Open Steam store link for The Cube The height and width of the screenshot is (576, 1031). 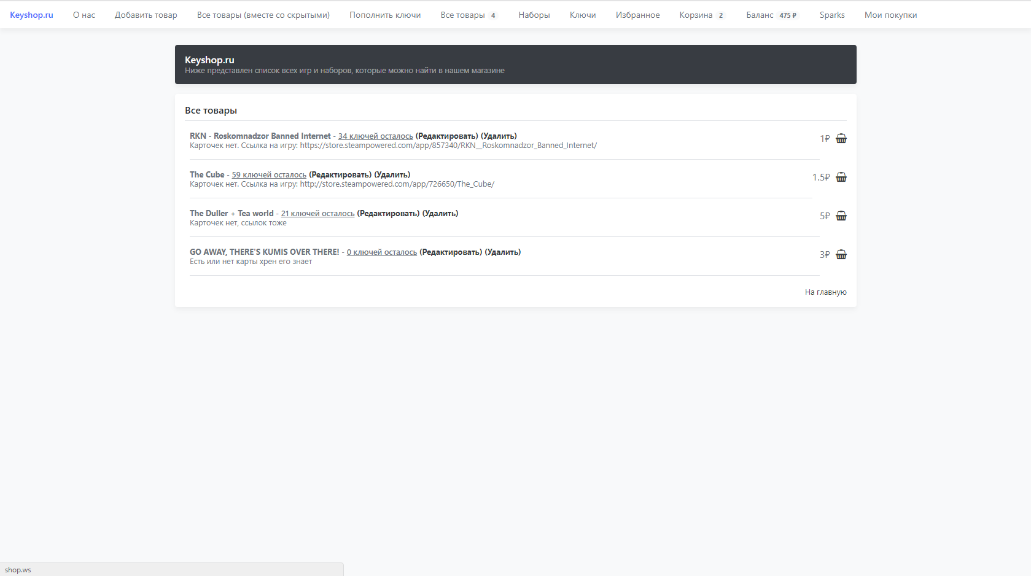(397, 184)
